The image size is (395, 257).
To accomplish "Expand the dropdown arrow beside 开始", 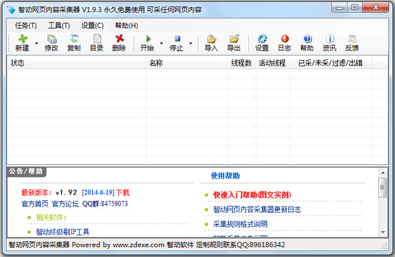I will 161,43.
